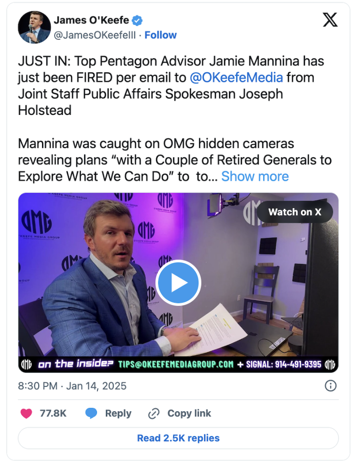Open the @JamesOKeefeIII handle link
The width and height of the screenshot is (356, 467).
94,35
